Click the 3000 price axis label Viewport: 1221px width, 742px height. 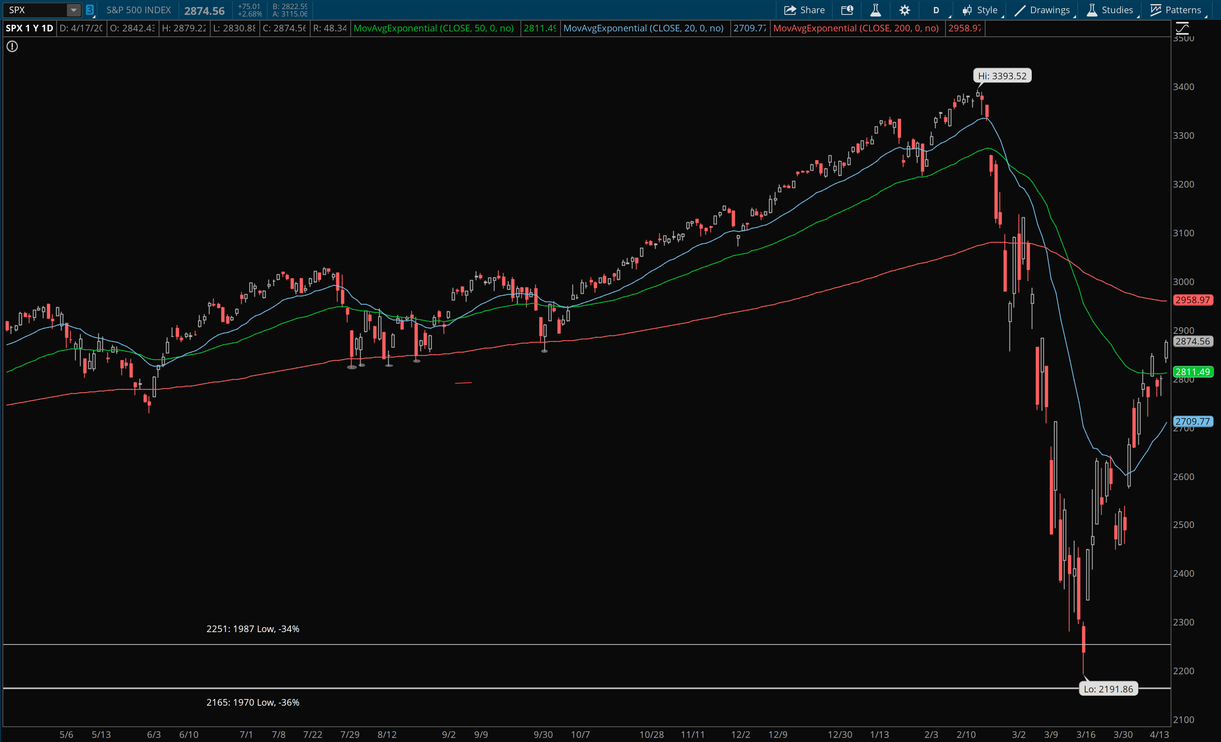point(1183,281)
